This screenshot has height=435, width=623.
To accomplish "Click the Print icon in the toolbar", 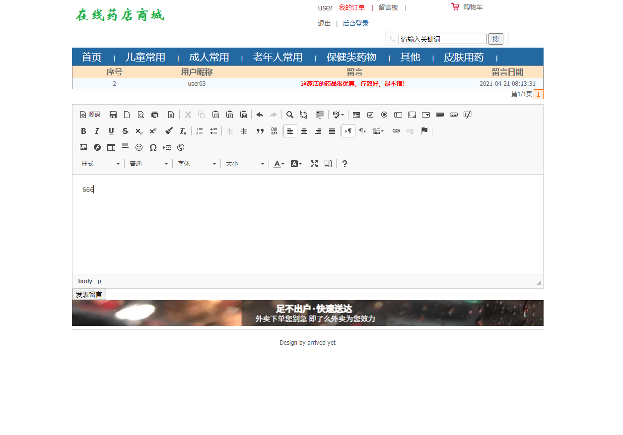I will tap(155, 115).
